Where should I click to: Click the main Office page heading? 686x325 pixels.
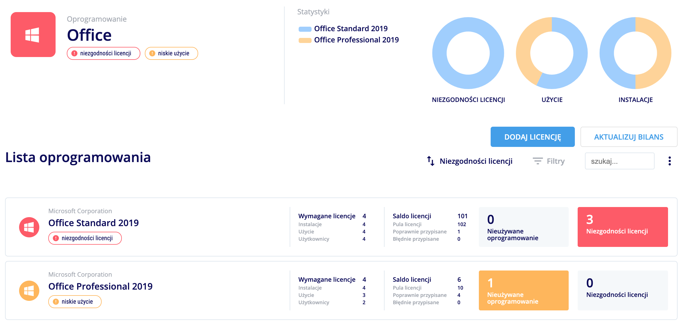pyautogui.click(x=89, y=35)
